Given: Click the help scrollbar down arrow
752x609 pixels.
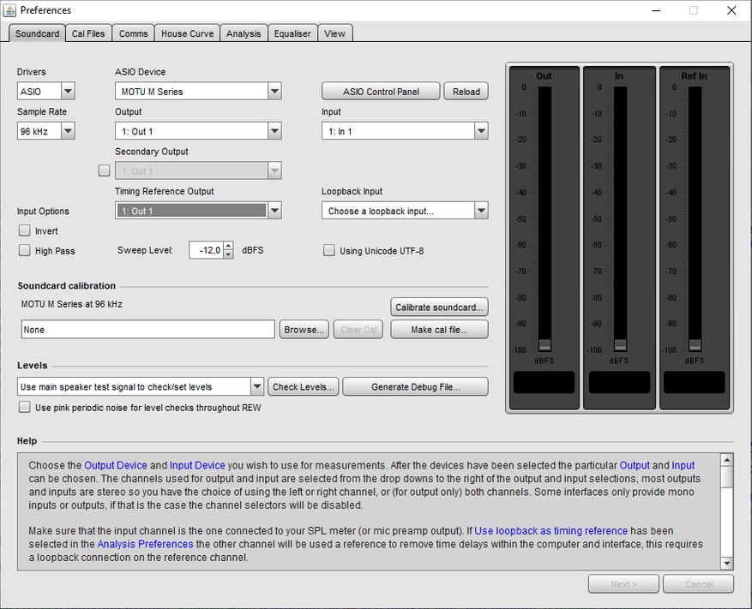Looking at the screenshot, I should click(x=727, y=564).
